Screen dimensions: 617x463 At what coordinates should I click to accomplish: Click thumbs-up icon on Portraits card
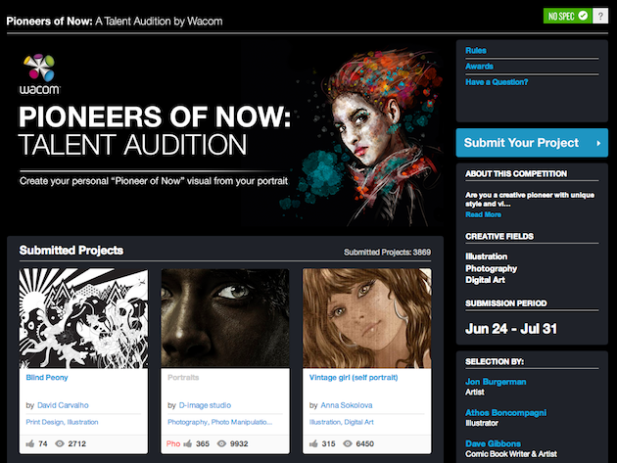188,443
